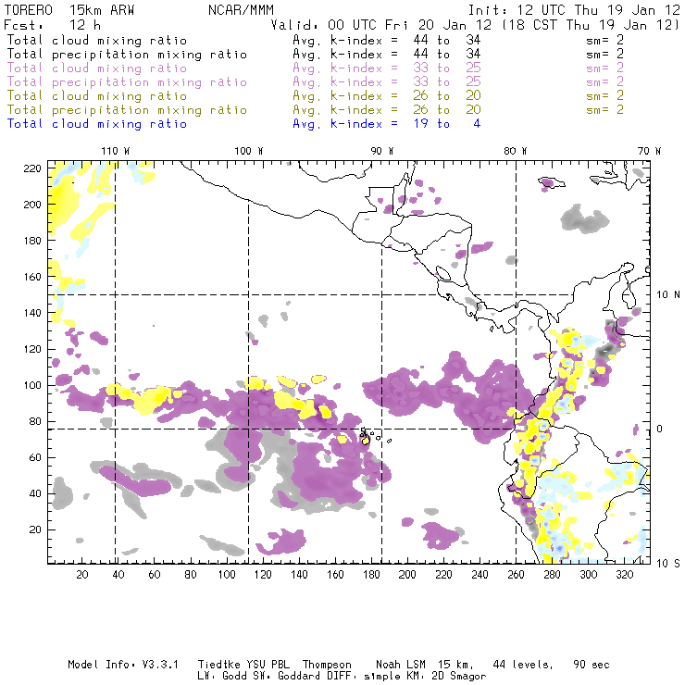685x685 pixels.
Task: Click the blue 'Total cloud mixing ratio' legend line
Action: [97, 124]
